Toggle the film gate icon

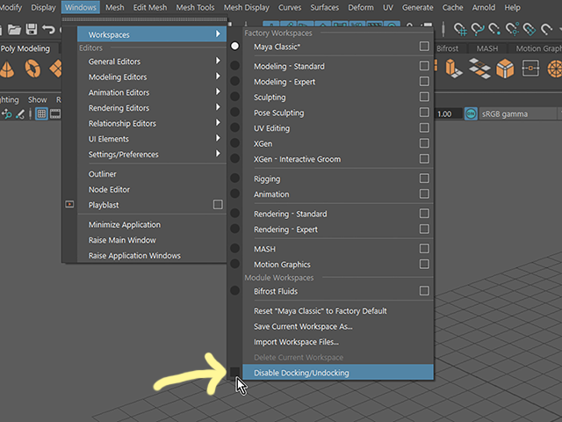click(55, 114)
